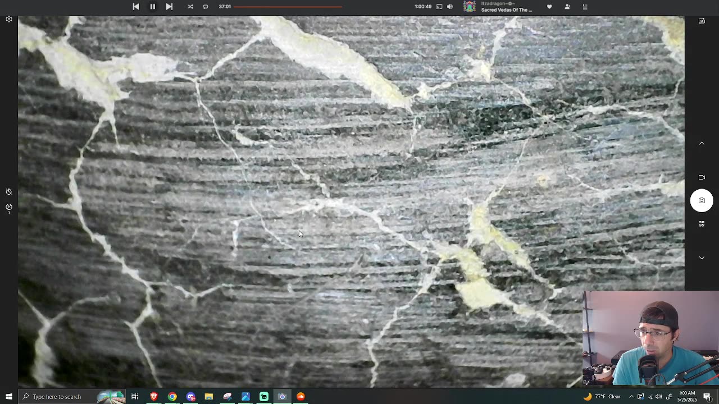
Task: Open SoundCloud from the taskbar
Action: tap(301, 397)
